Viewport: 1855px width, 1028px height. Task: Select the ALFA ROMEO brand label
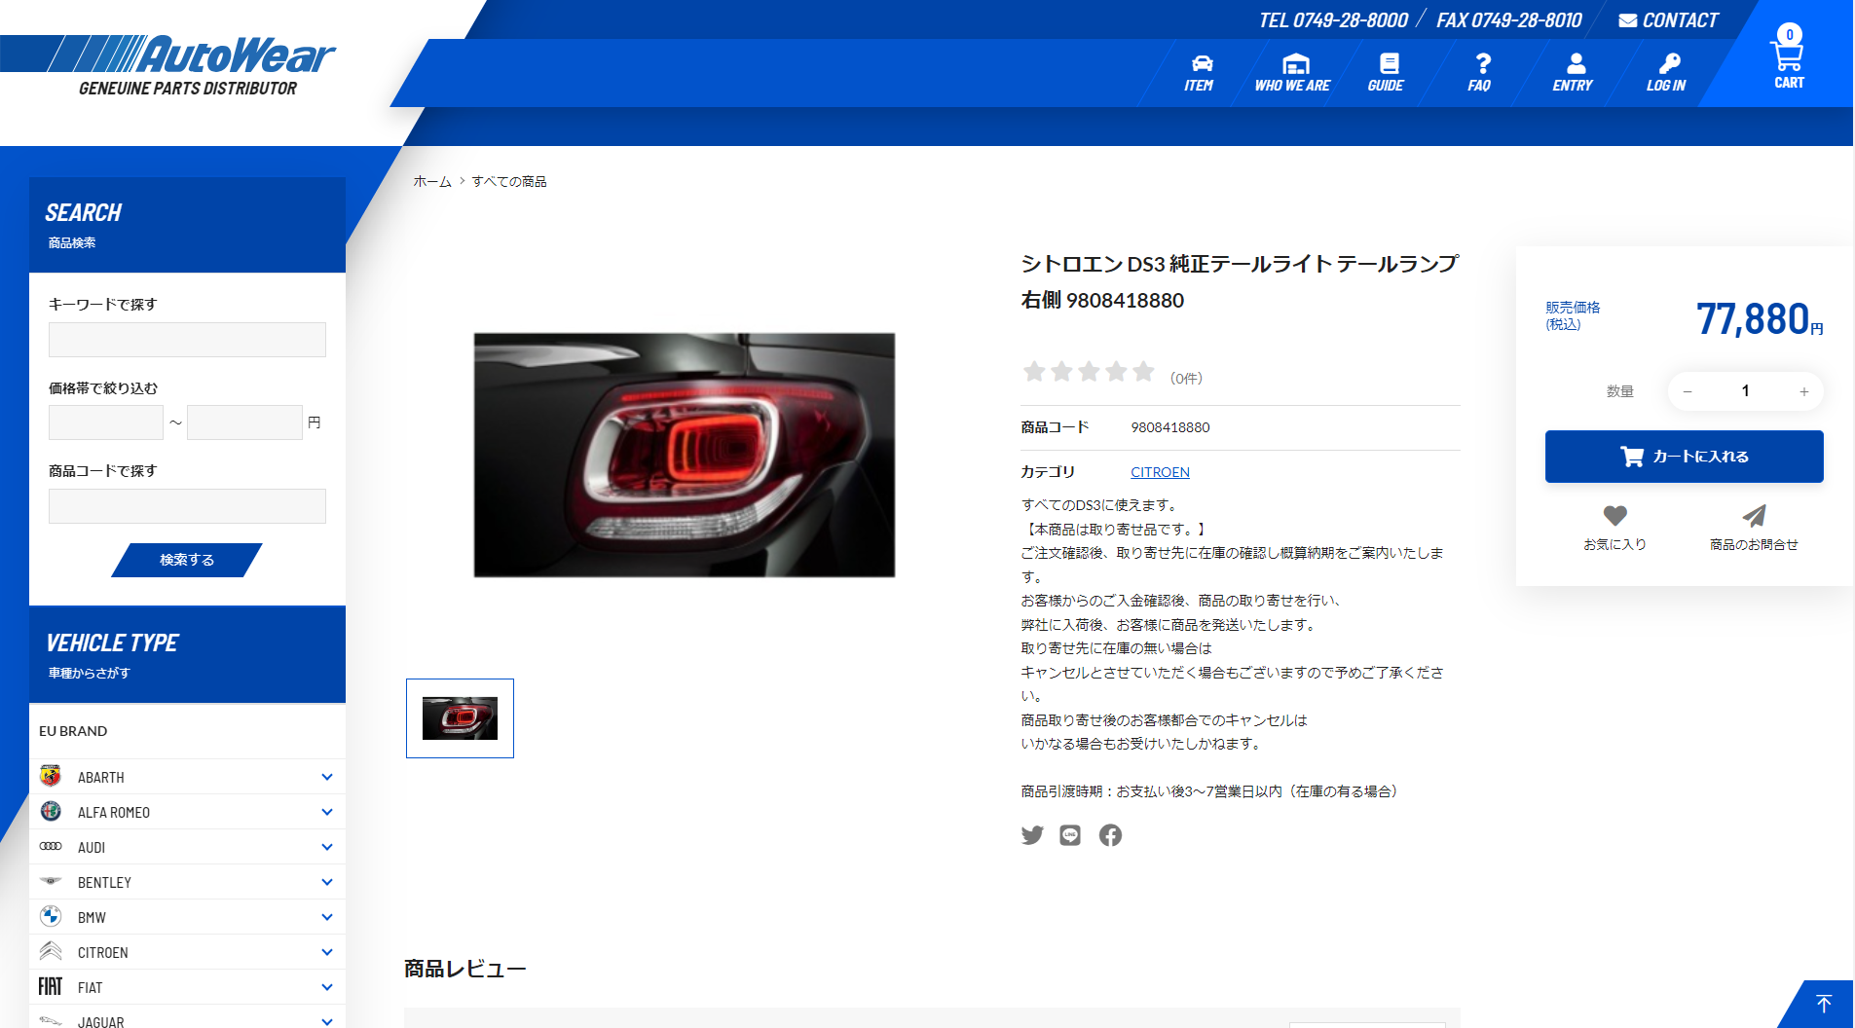click(114, 812)
